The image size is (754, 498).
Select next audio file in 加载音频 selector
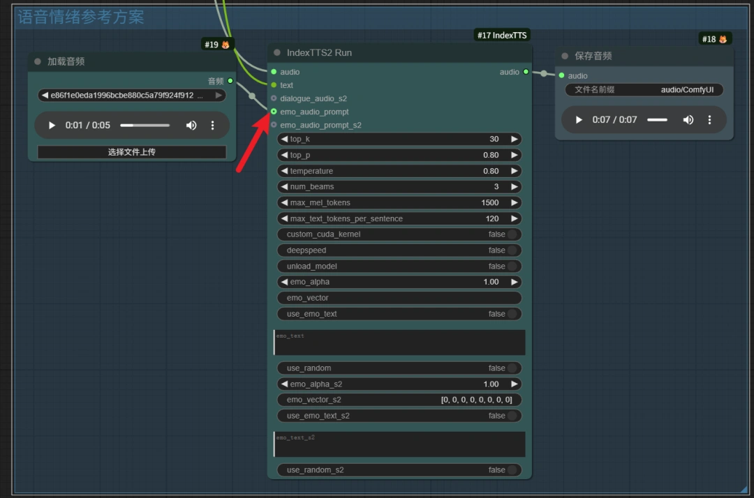[219, 95]
